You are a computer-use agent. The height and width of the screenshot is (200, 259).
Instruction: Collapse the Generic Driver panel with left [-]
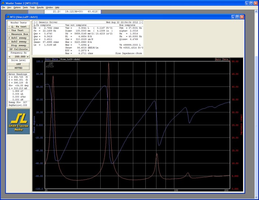(x=35, y=22)
